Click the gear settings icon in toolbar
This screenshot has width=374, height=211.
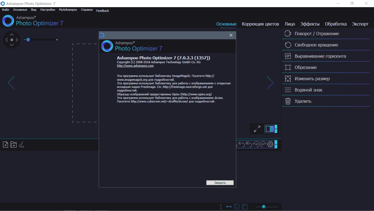click(x=270, y=144)
